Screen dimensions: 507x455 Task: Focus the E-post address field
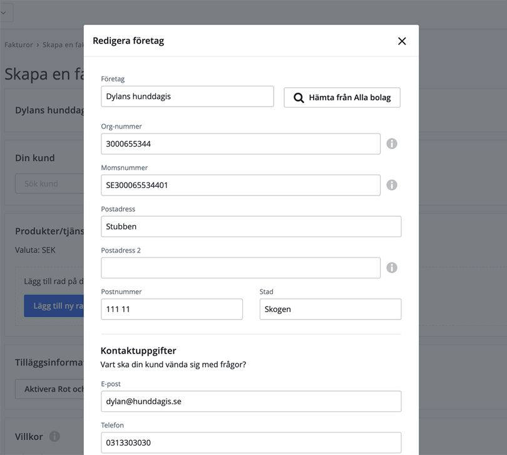pyautogui.click(x=250, y=401)
